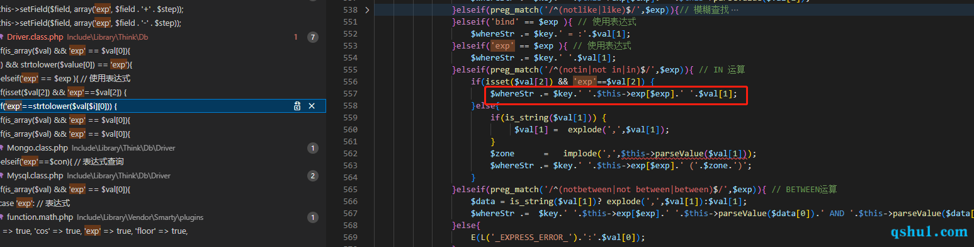974x247 pixels.
Task: Dismiss the highlighted strtolower search result
Action: tap(311, 106)
